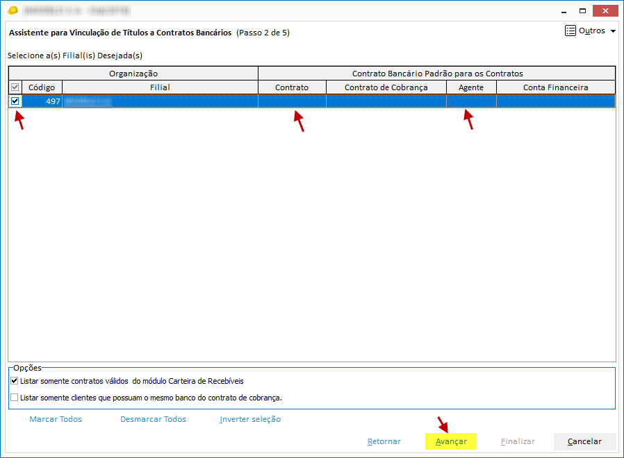Maximize the window
This screenshot has height=458, width=624.
point(583,10)
